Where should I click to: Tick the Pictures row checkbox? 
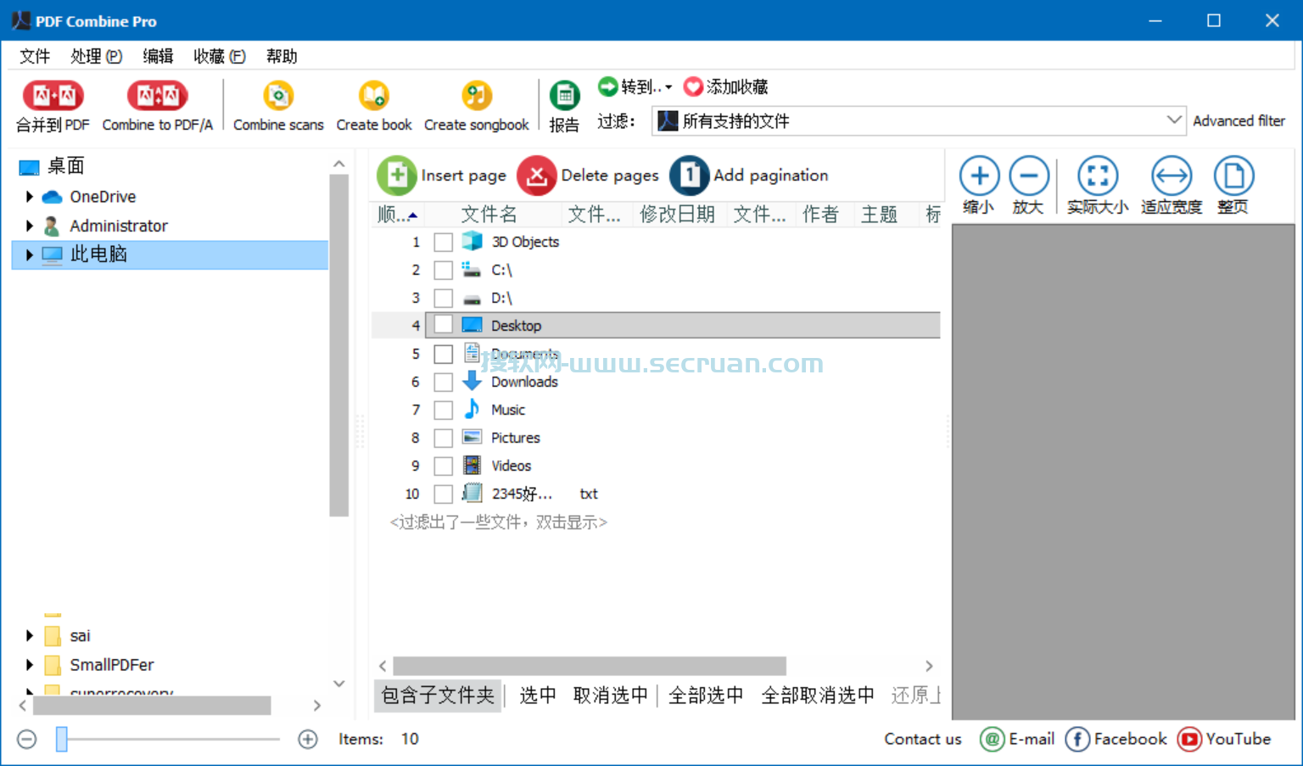(x=443, y=439)
